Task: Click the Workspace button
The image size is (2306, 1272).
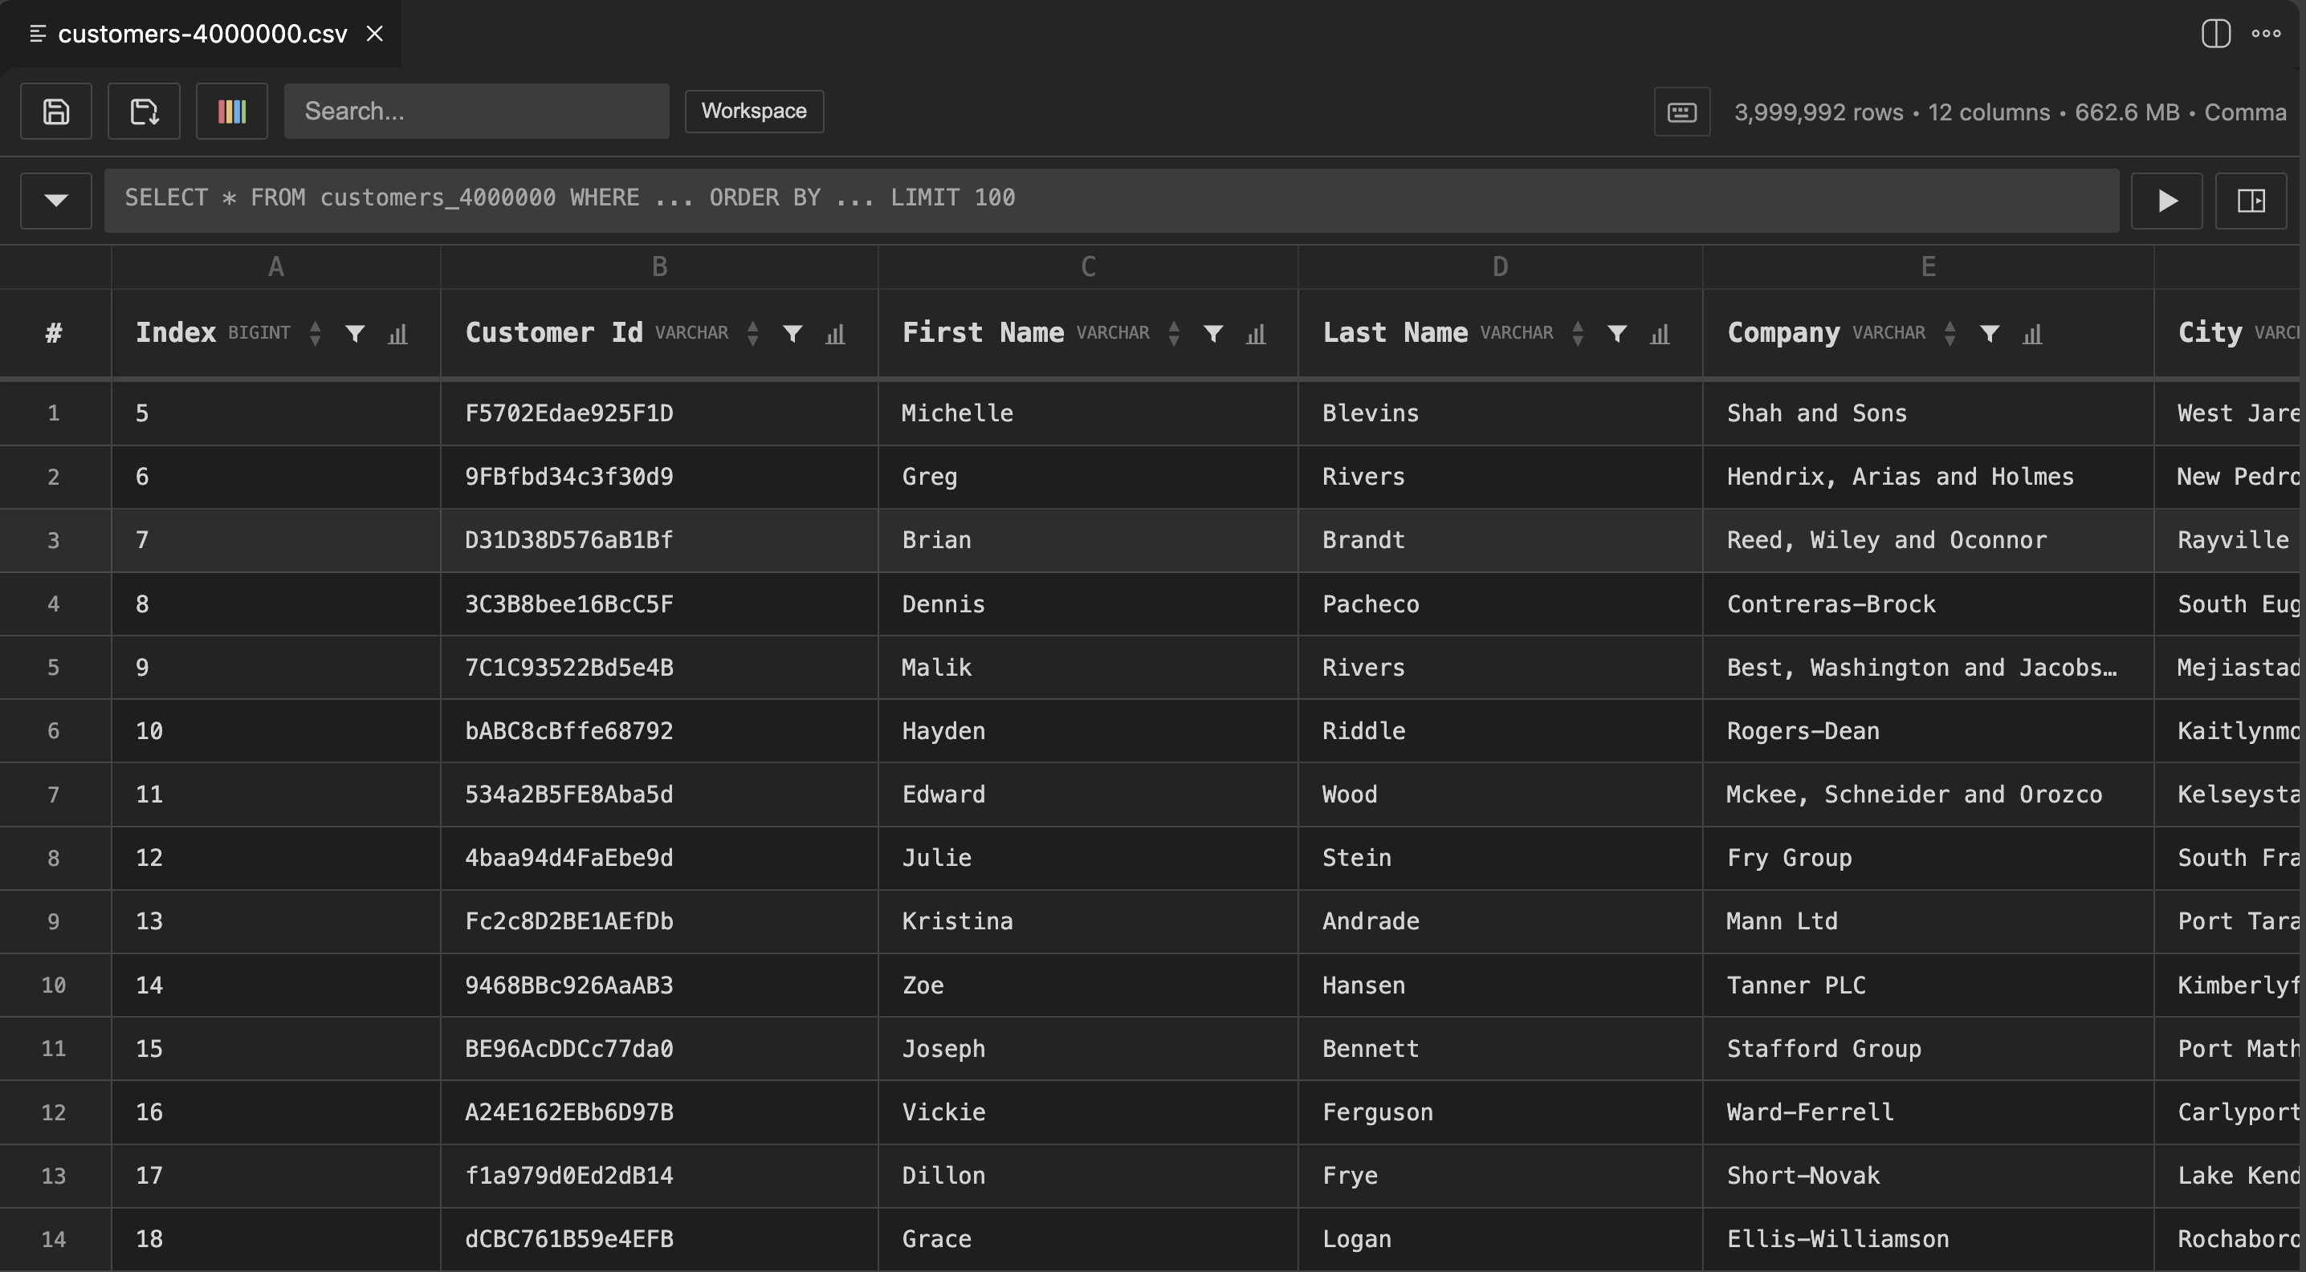Action: (754, 111)
